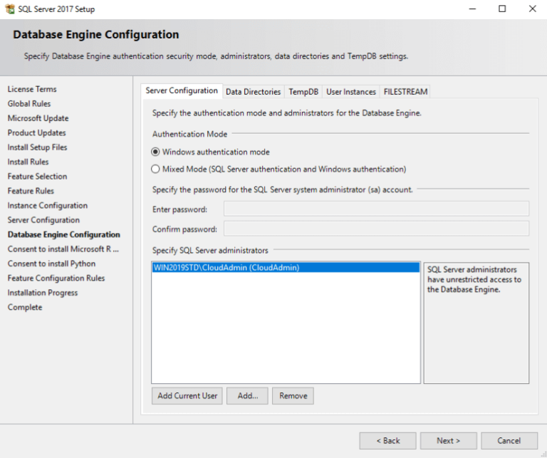Maximize the SQL Server Setup window
547x458 pixels.
point(502,9)
